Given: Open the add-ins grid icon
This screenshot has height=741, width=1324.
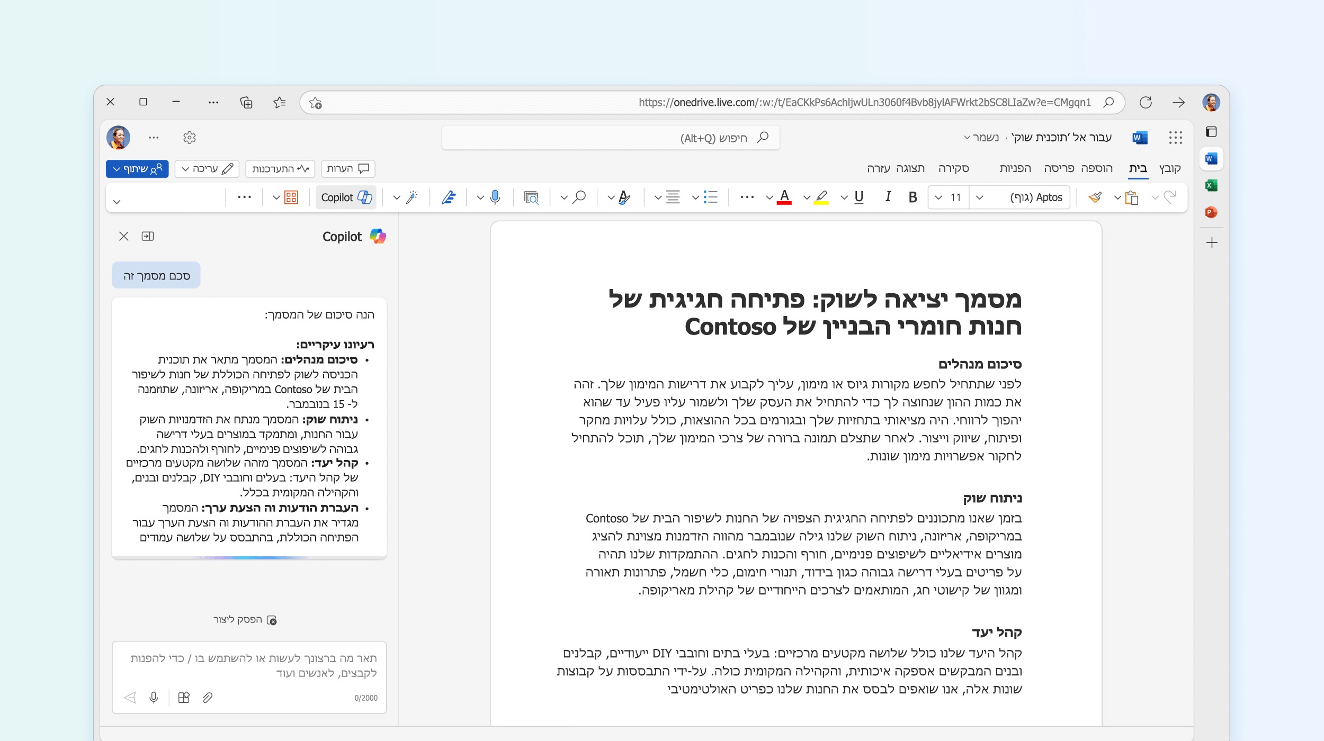Looking at the screenshot, I should [x=291, y=197].
